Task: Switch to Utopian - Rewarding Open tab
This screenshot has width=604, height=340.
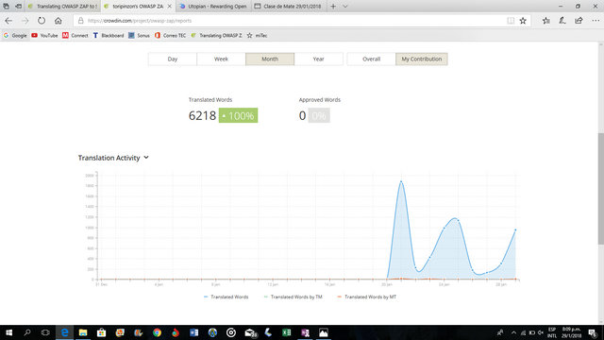Action: 214,7
